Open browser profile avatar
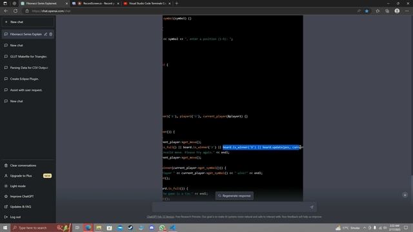Screen dimensions: 413x232 point(397,11)
